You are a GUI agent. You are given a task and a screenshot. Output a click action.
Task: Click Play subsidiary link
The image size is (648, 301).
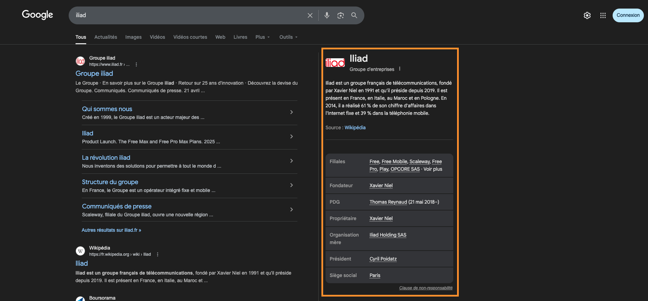384,169
